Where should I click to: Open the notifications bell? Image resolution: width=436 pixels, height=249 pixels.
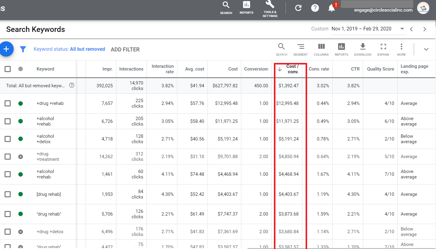(332, 8)
